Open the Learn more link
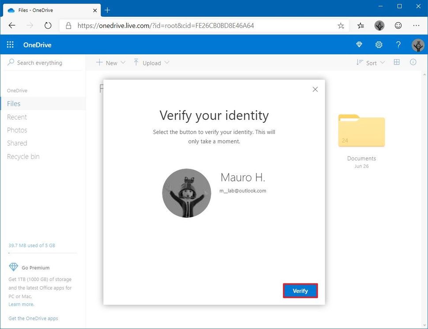This screenshot has width=428, height=329. 21,304
